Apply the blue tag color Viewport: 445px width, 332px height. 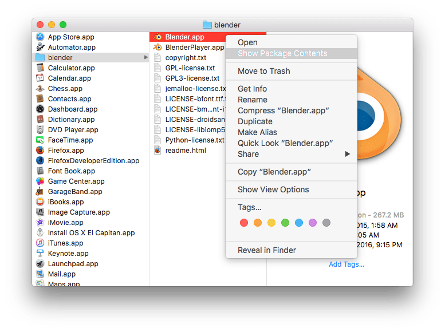click(299, 223)
